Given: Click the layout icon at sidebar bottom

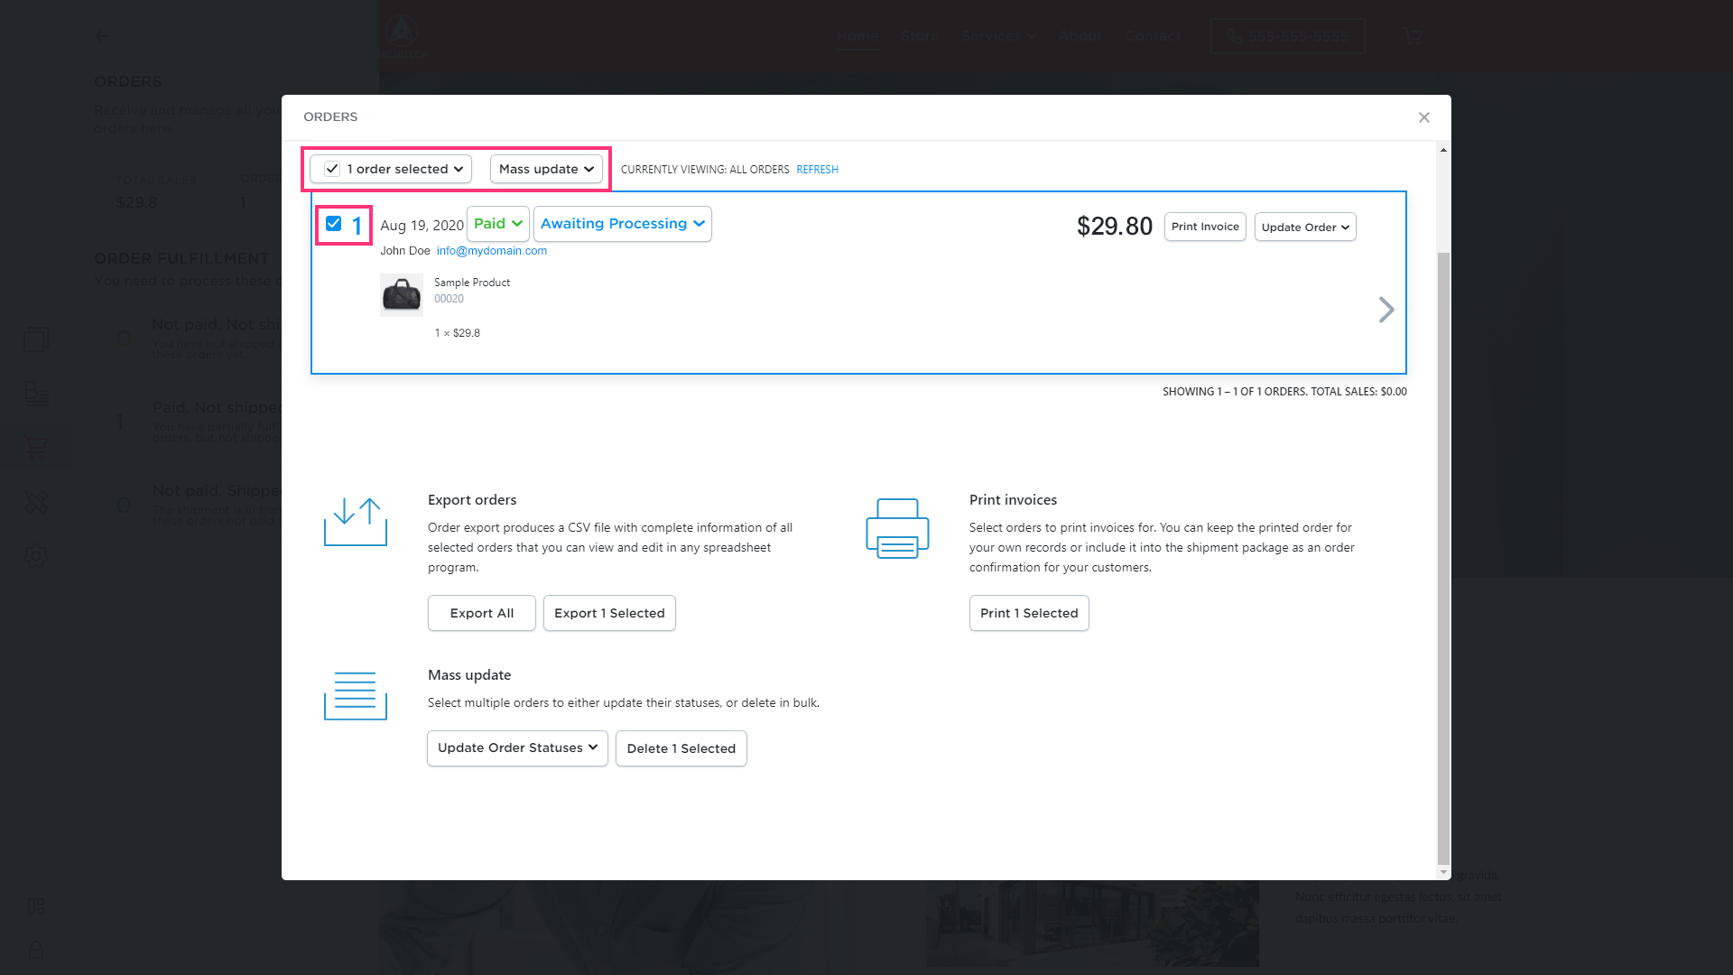Looking at the screenshot, I should click(x=36, y=906).
